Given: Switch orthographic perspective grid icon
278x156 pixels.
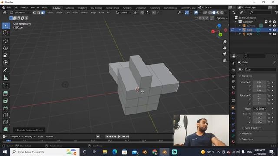Looking at the screenshot, I should click(x=225, y=60).
